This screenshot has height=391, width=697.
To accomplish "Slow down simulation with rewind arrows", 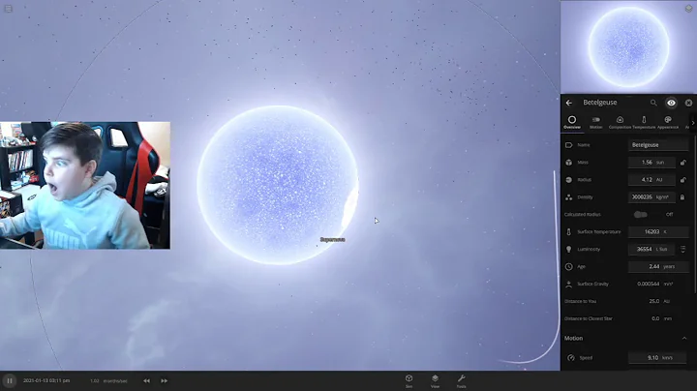I will 146,380.
